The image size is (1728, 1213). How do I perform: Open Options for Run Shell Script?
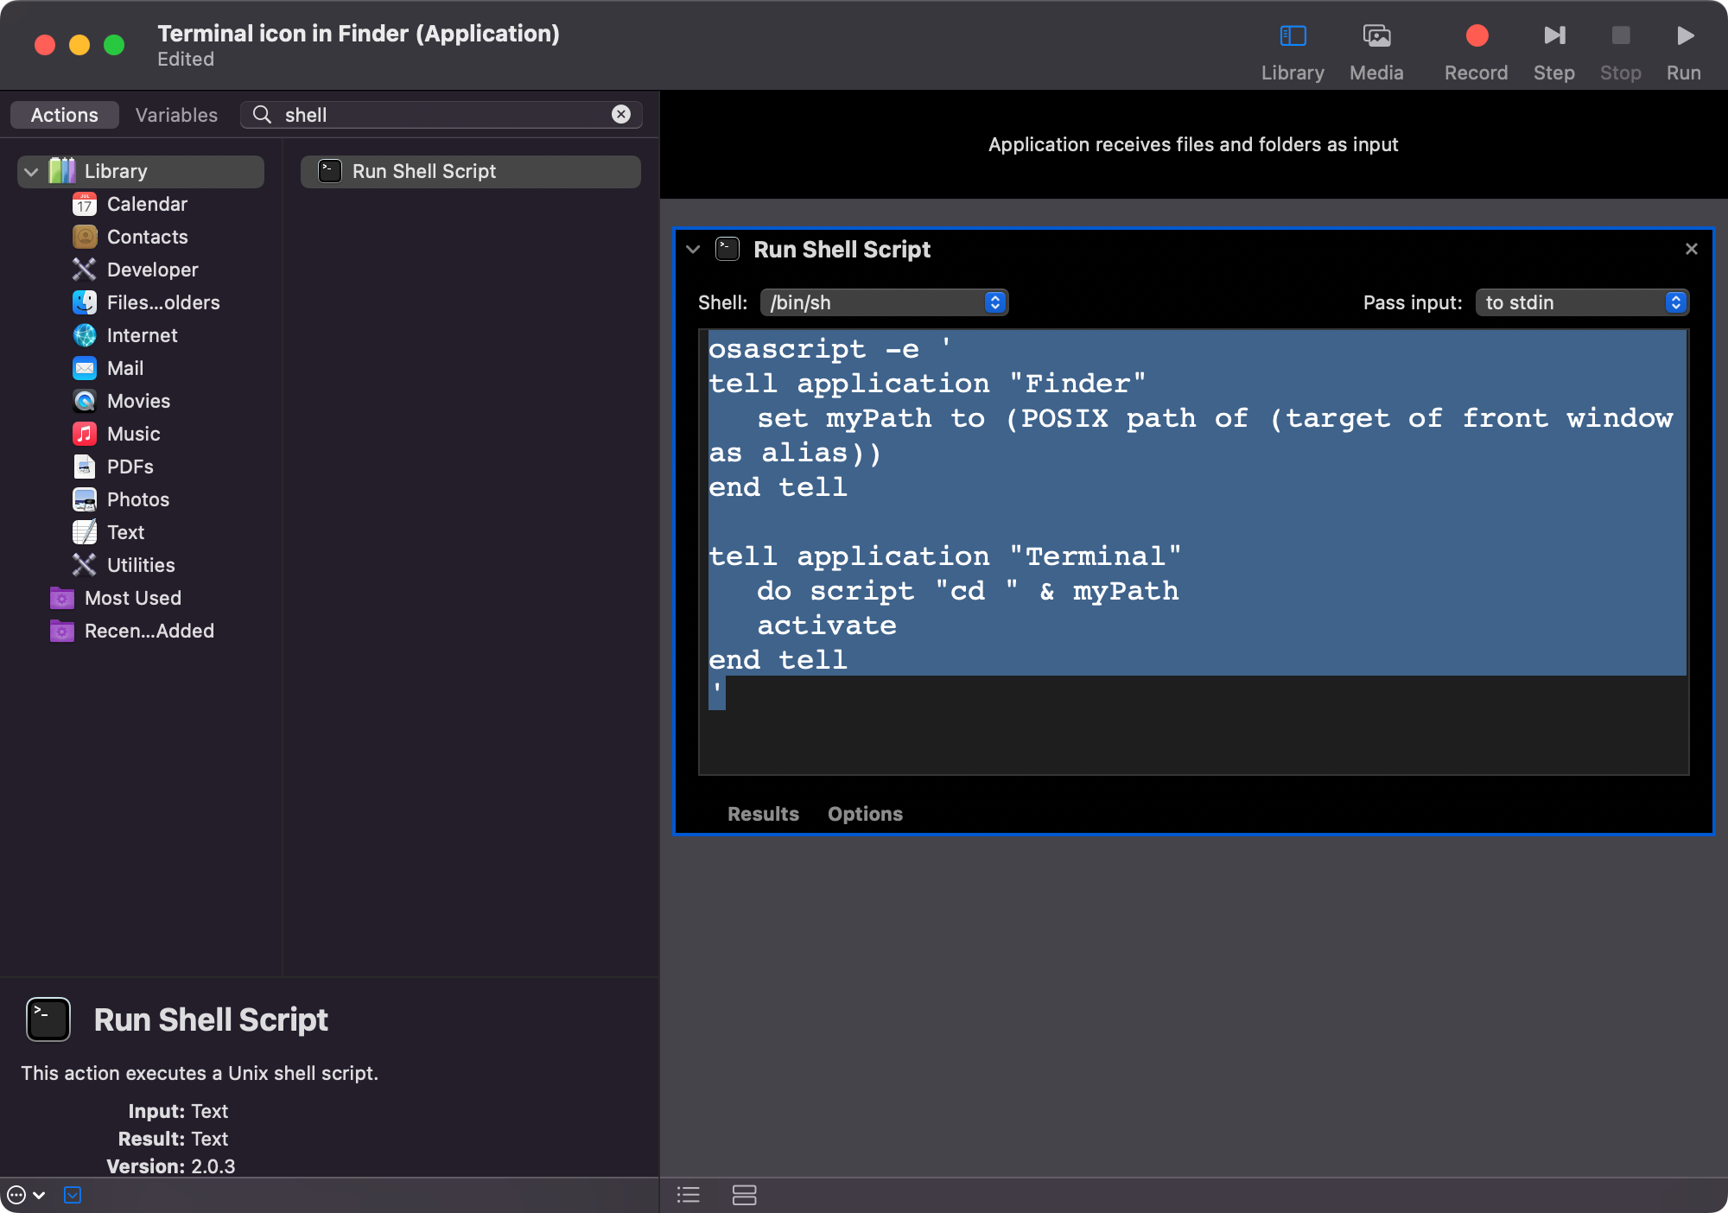(865, 814)
